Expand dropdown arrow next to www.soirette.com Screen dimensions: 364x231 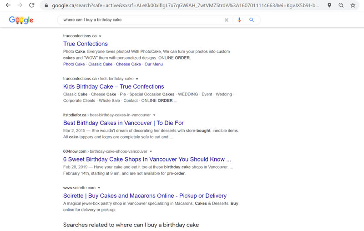click(x=99, y=188)
